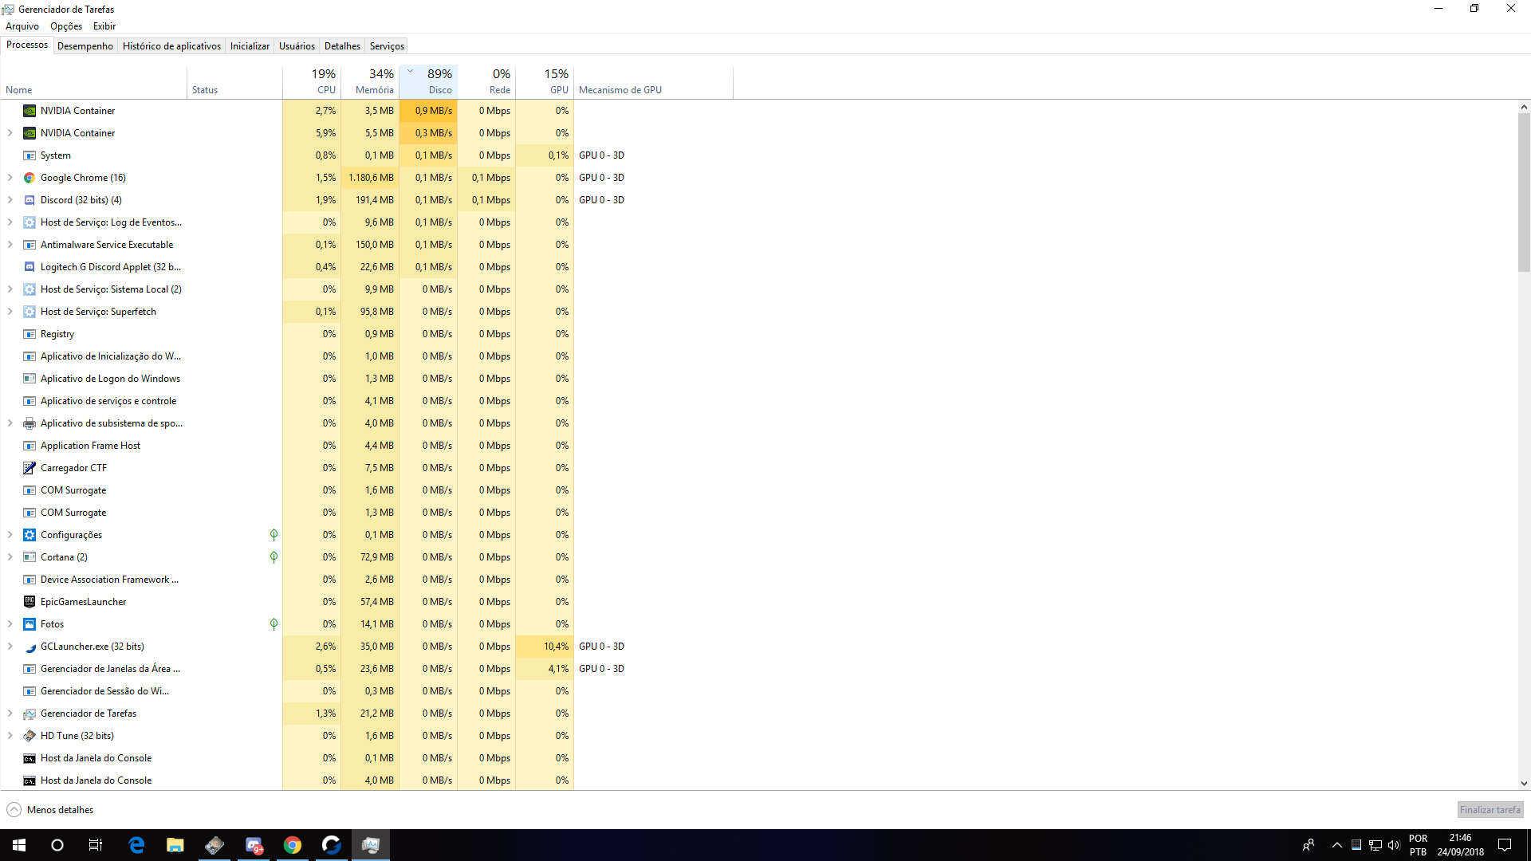Sort processes by Rede column
1531x861 pixels.
point(486,81)
